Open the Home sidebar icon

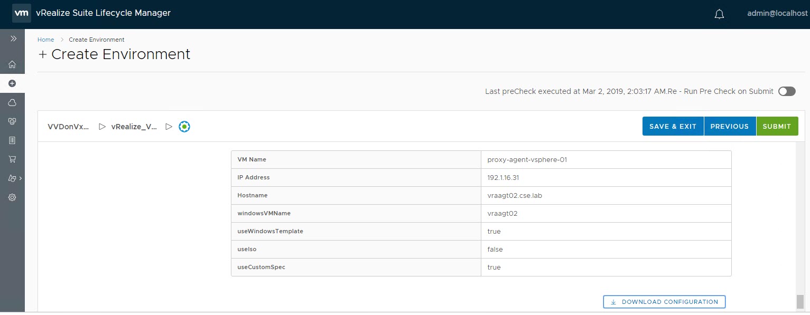pyautogui.click(x=12, y=65)
